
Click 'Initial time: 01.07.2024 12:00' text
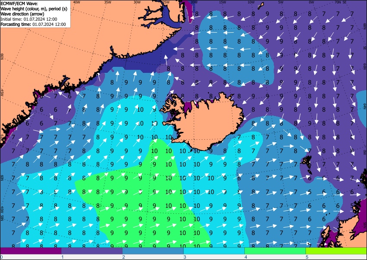[x=29, y=19]
